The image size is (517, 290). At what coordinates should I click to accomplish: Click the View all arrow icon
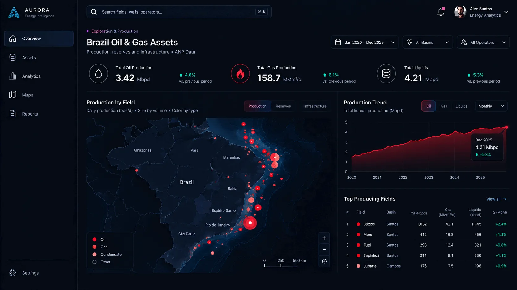pos(505,199)
